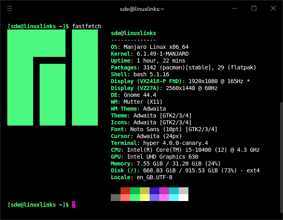This screenshot has height=220, width=283.
Task: Close the Hyper terminal window
Action: tap(273, 8)
